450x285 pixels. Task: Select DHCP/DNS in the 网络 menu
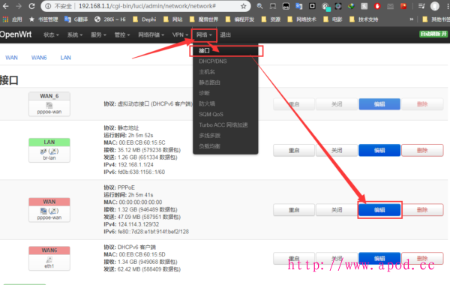point(226,61)
